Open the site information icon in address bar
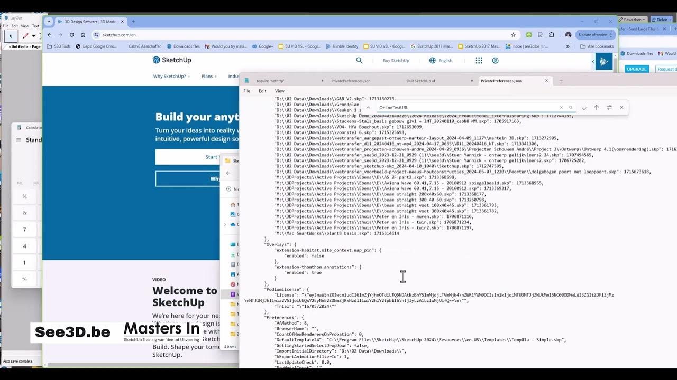The image size is (677, 380). 96,35
